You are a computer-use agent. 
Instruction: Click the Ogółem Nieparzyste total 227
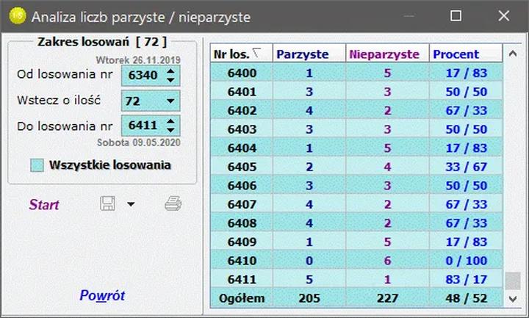click(x=387, y=298)
